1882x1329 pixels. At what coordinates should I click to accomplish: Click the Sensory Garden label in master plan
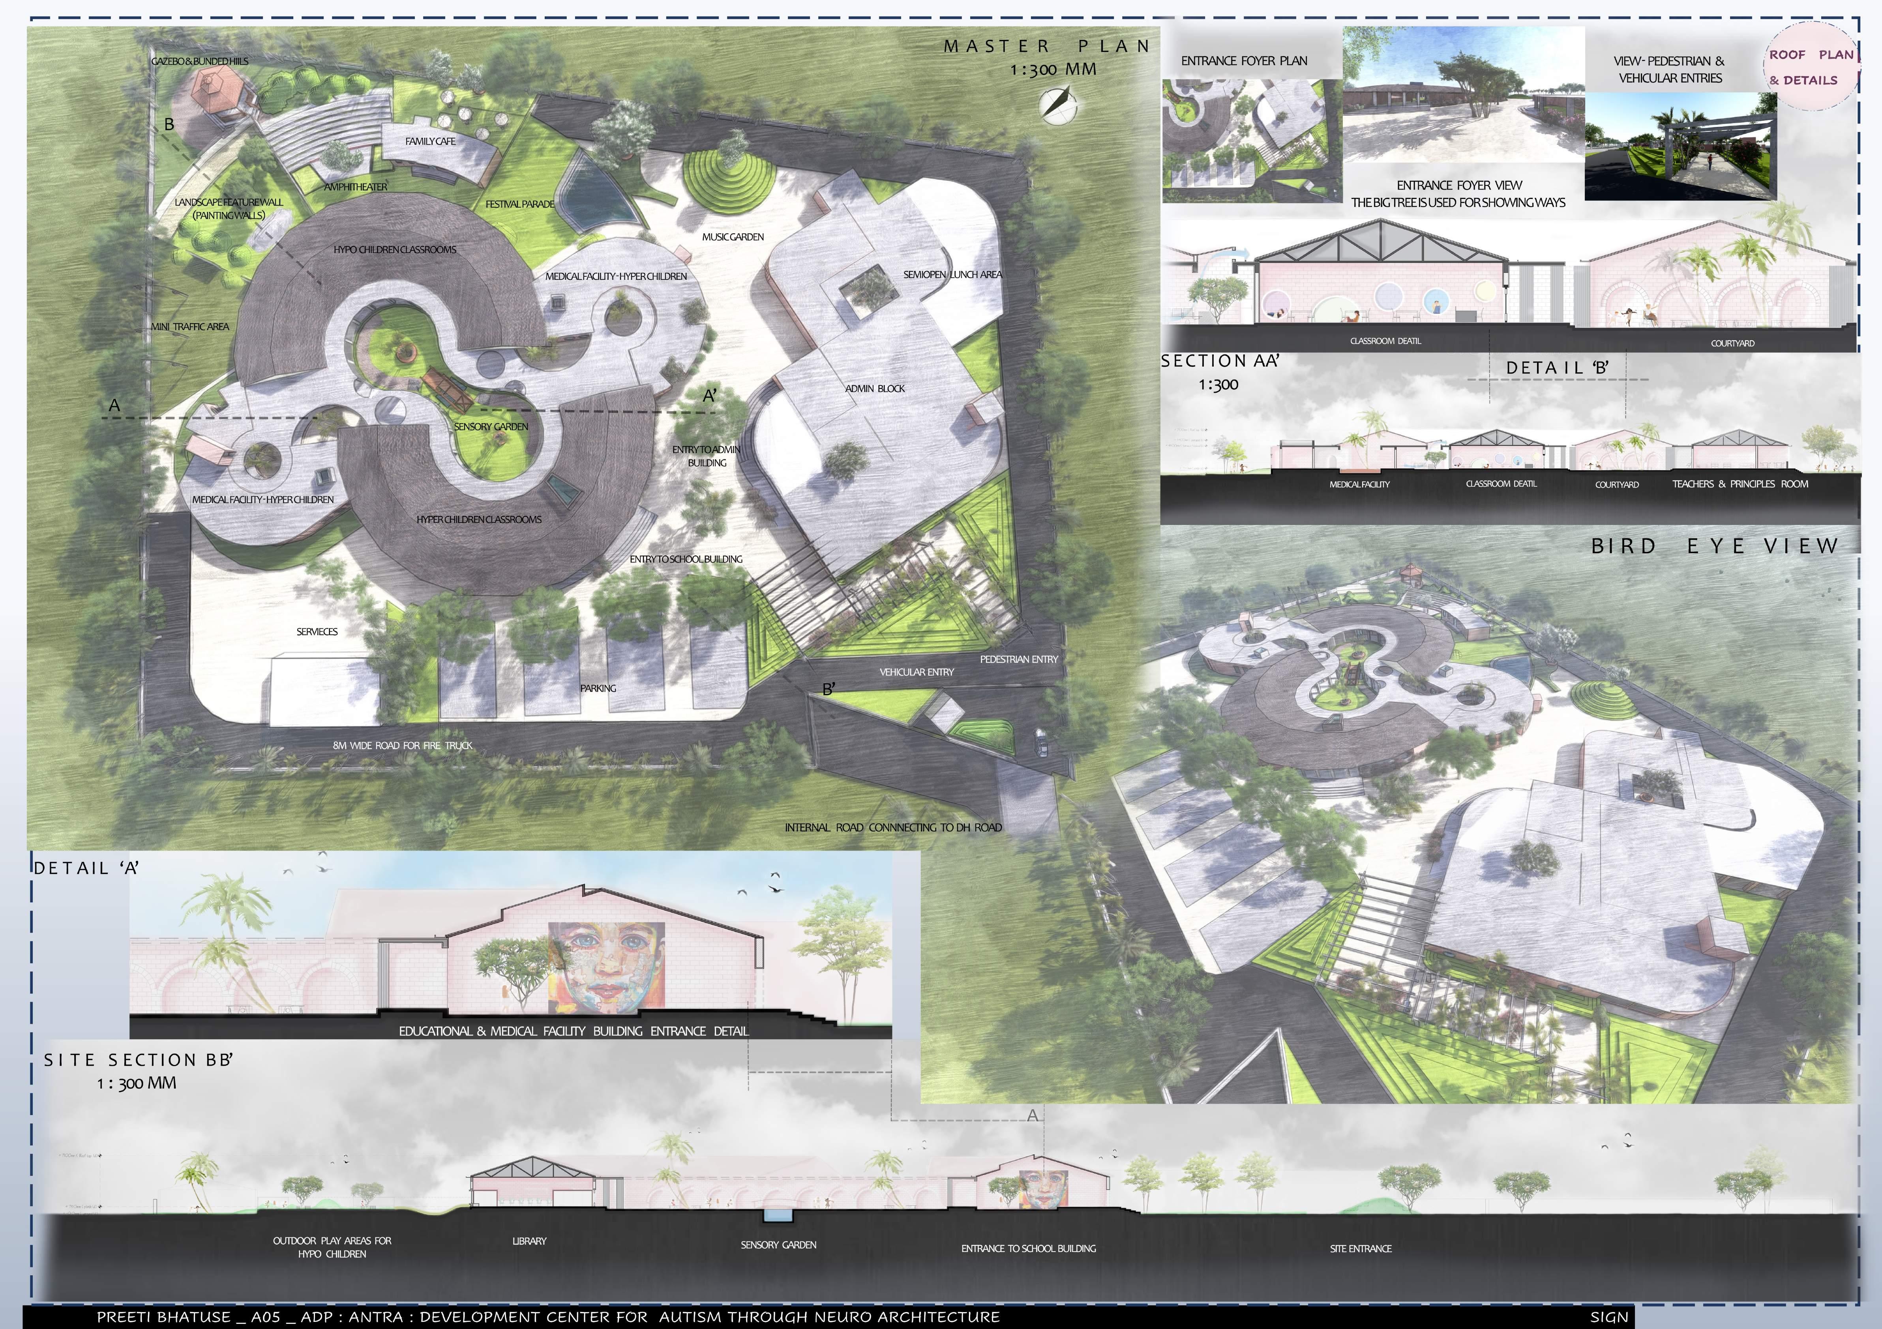tap(491, 426)
